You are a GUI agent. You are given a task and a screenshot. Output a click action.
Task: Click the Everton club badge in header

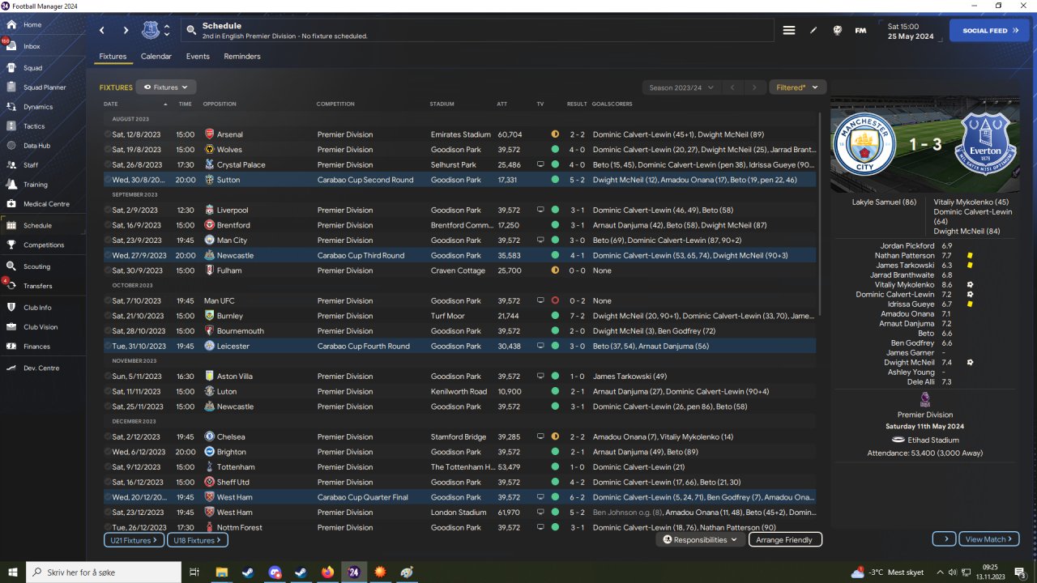[x=151, y=31]
